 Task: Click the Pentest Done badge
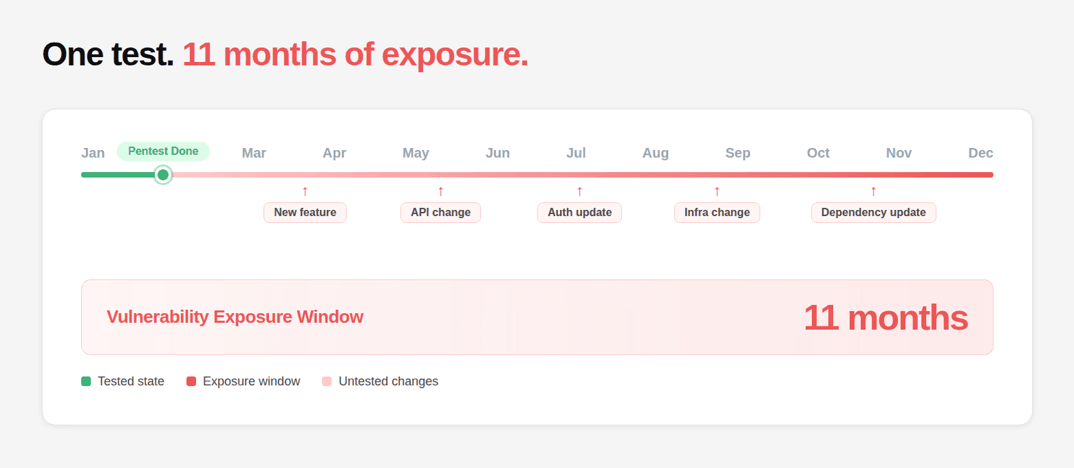tap(163, 151)
